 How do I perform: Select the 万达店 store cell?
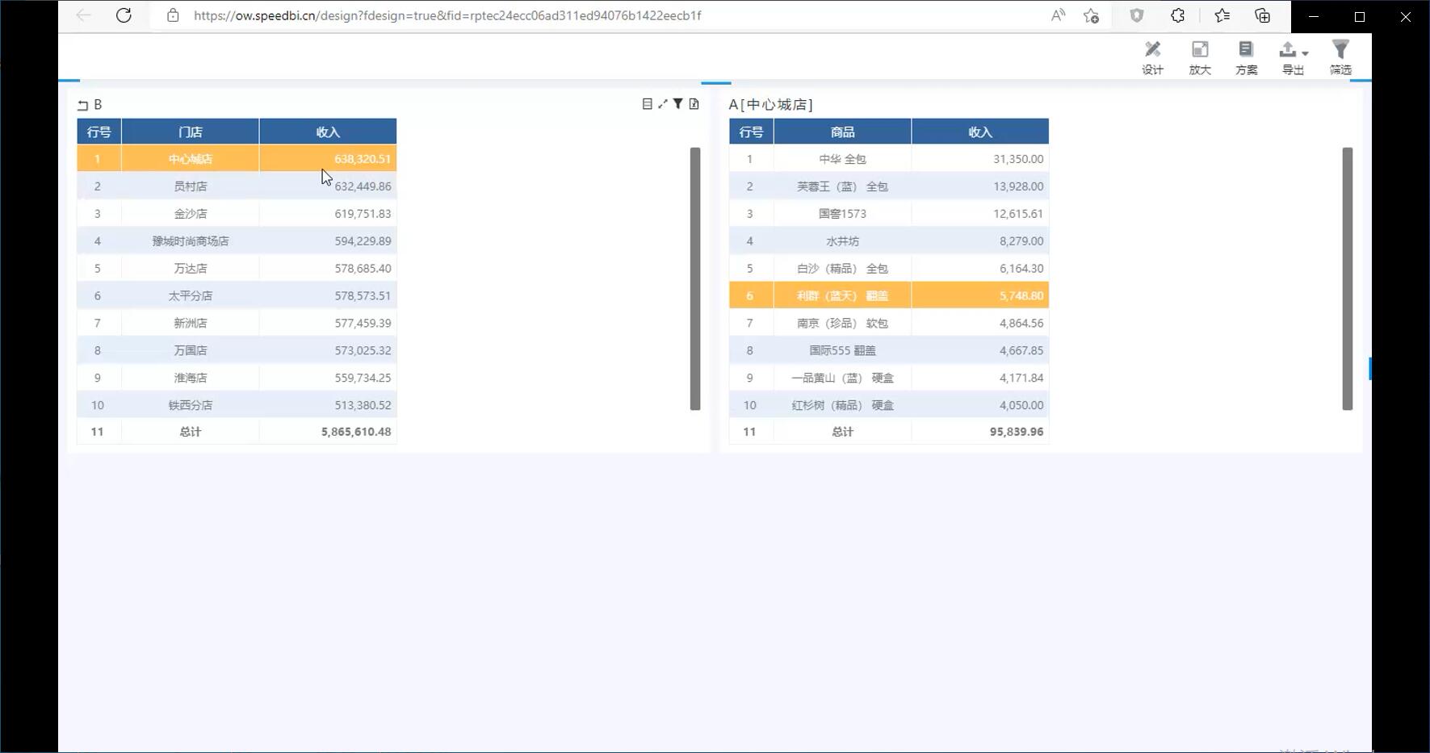click(191, 269)
